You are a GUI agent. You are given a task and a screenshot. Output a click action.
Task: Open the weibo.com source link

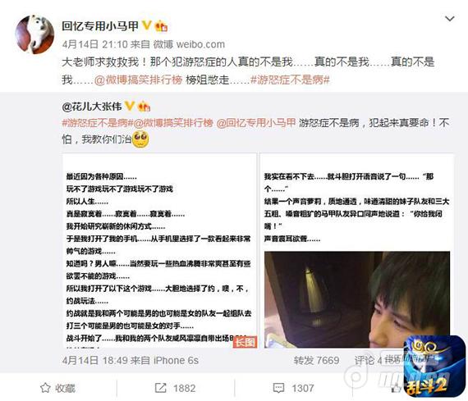point(200,44)
